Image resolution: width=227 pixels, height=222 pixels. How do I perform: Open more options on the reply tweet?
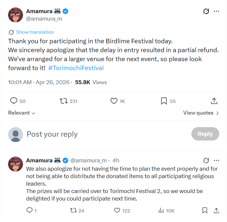(217, 161)
